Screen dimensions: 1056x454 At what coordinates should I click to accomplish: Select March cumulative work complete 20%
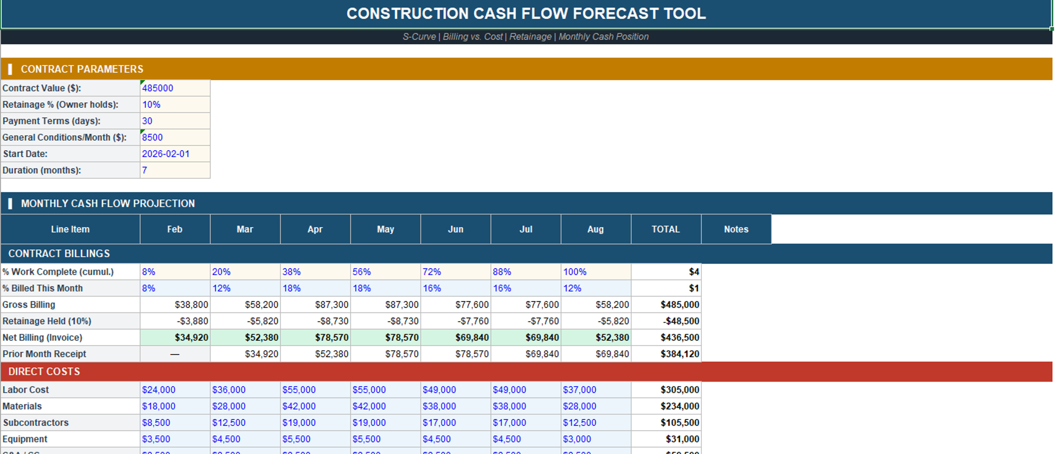tap(245, 272)
